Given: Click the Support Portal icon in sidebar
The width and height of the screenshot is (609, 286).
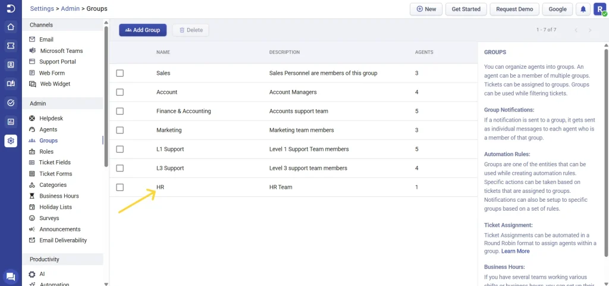Looking at the screenshot, I should (x=32, y=62).
